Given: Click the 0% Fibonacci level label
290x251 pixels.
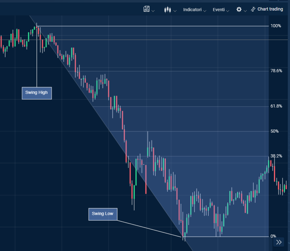Looking at the screenshot, I should (x=273, y=236).
